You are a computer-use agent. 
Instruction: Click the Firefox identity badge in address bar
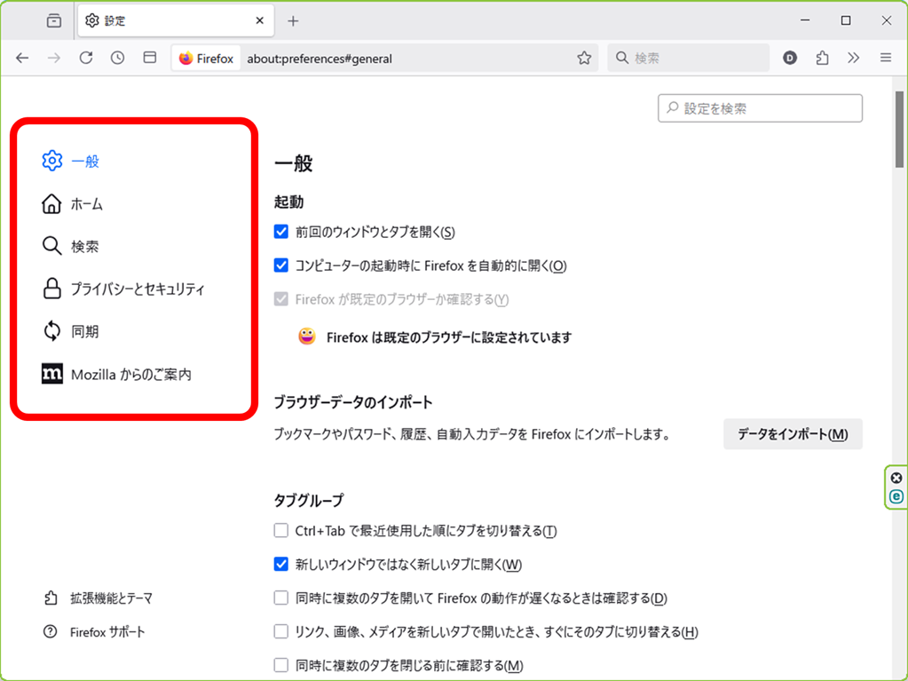click(206, 59)
